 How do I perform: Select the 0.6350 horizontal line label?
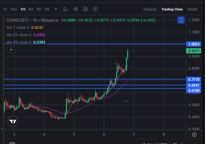pyautogui.click(x=194, y=90)
